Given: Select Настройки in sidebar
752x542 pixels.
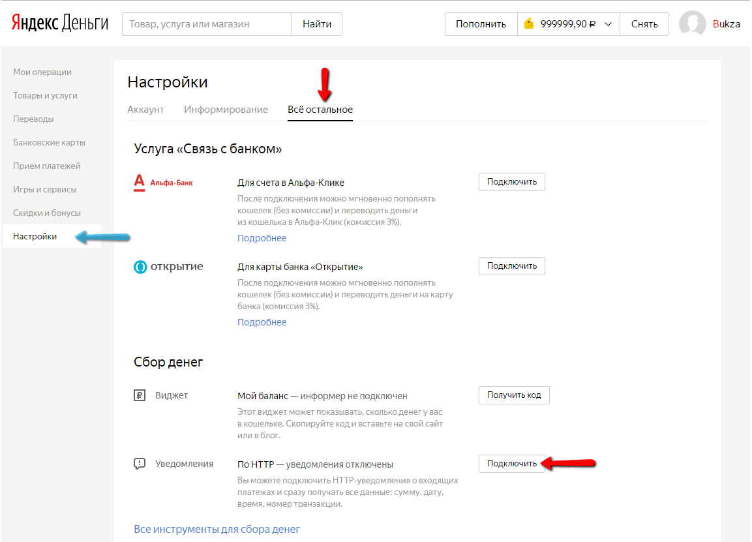Looking at the screenshot, I should tap(52, 236).
